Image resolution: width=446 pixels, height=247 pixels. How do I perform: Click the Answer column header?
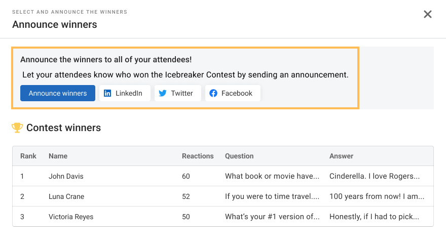(x=341, y=156)
